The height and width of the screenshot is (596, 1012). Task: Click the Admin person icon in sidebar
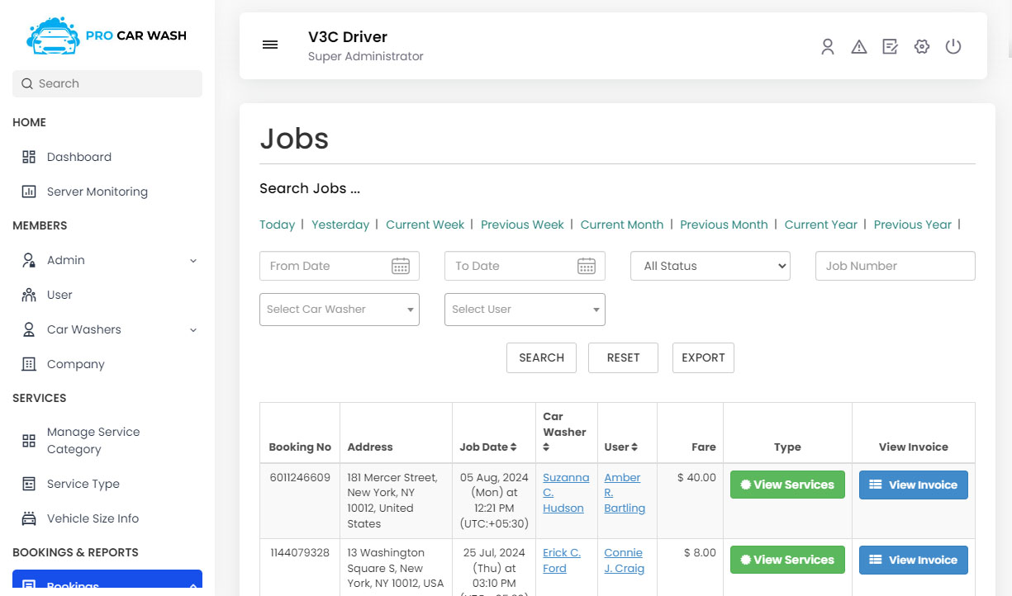tap(29, 260)
